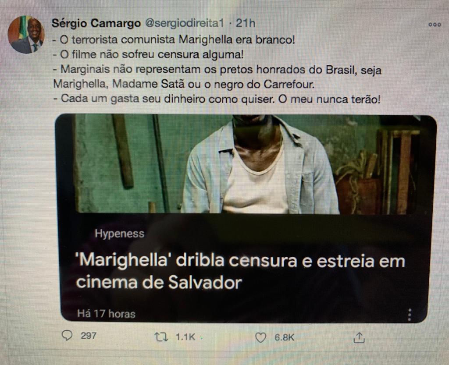Open Sérgio Camargo's profile avatar
Screen dimensions: 449x365
tap(26, 35)
